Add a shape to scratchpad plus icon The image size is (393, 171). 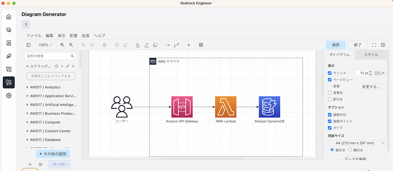tap(62, 66)
